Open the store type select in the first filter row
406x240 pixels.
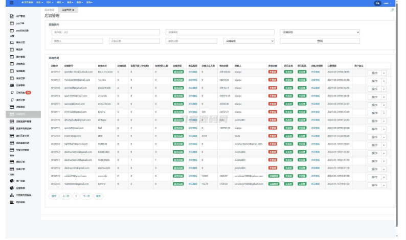320,32
